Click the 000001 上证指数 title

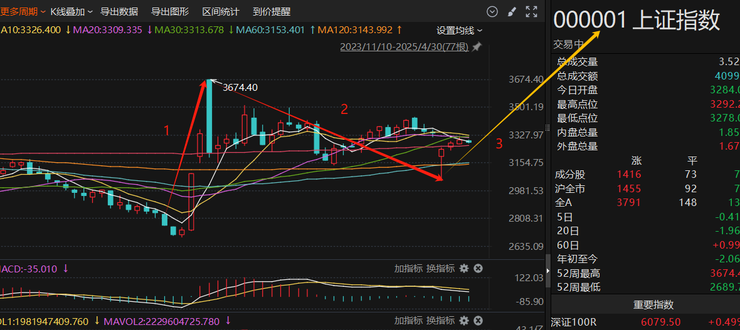click(637, 20)
